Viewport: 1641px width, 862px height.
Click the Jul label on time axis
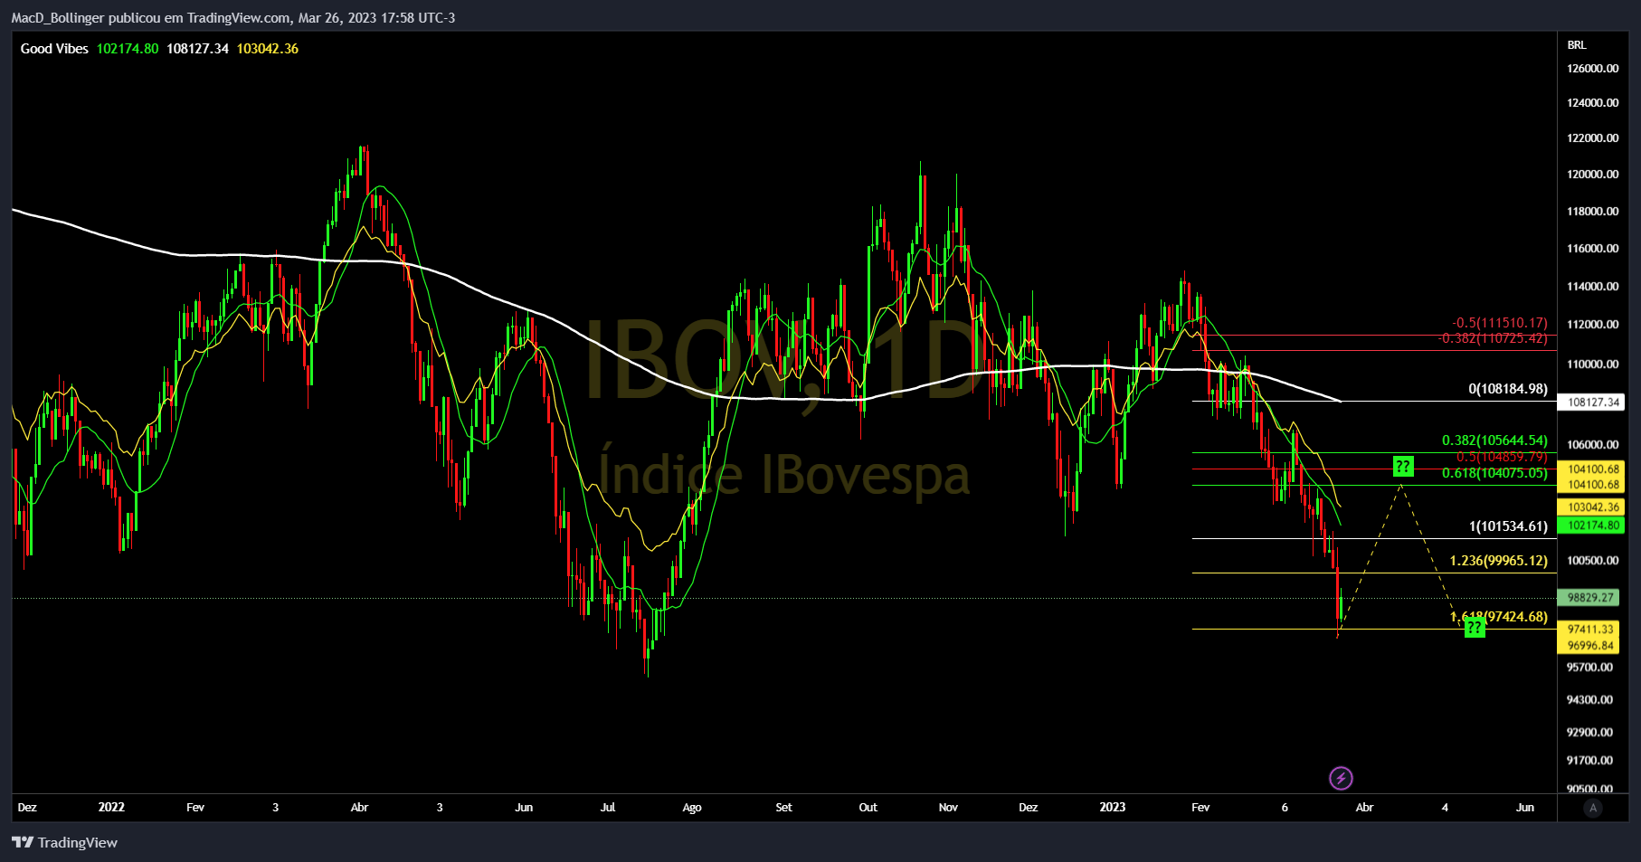coord(608,808)
